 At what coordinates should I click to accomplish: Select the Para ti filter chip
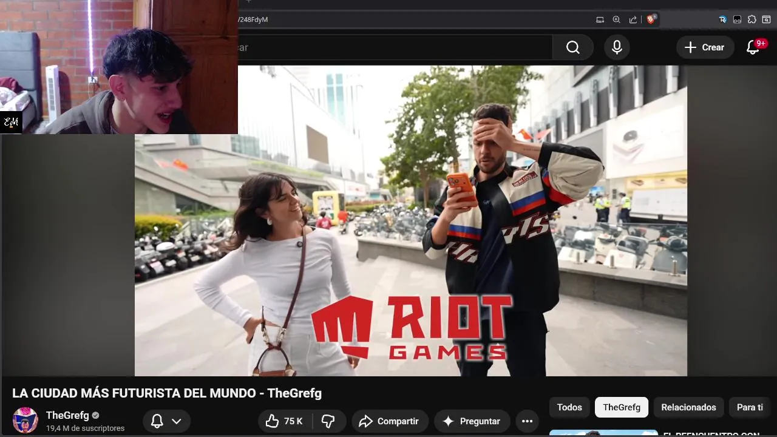(750, 407)
